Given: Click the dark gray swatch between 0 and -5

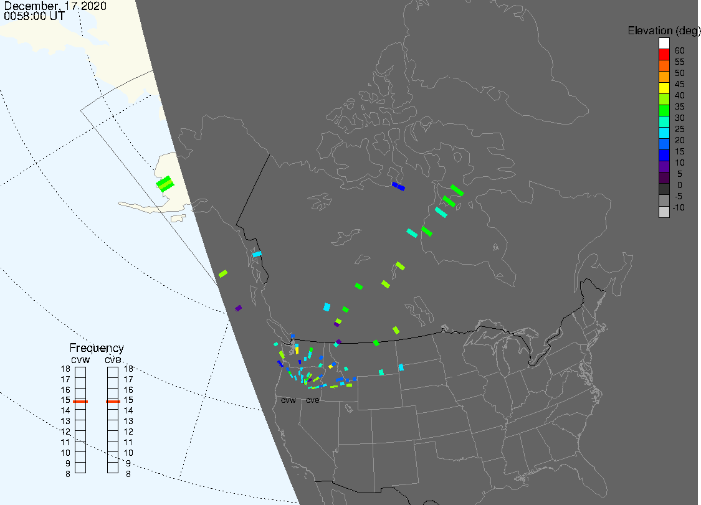Looking at the screenshot, I should pyautogui.click(x=664, y=189).
